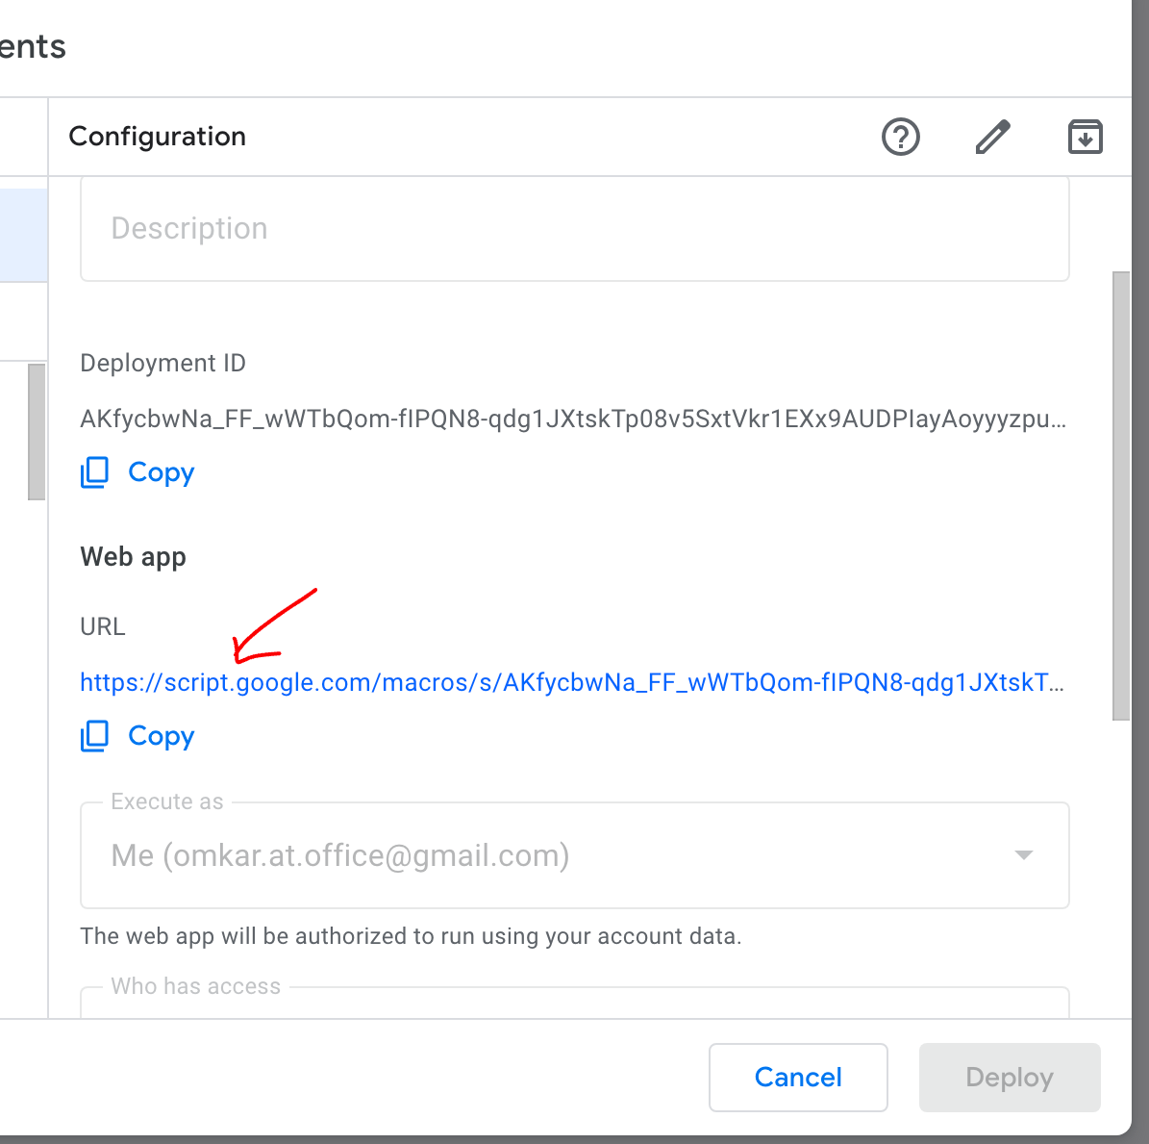Click into the Description text field

click(574, 229)
